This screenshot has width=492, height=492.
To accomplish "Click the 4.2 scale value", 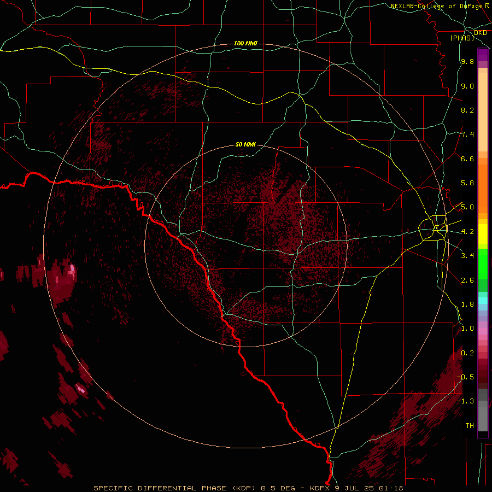I will (x=467, y=232).
